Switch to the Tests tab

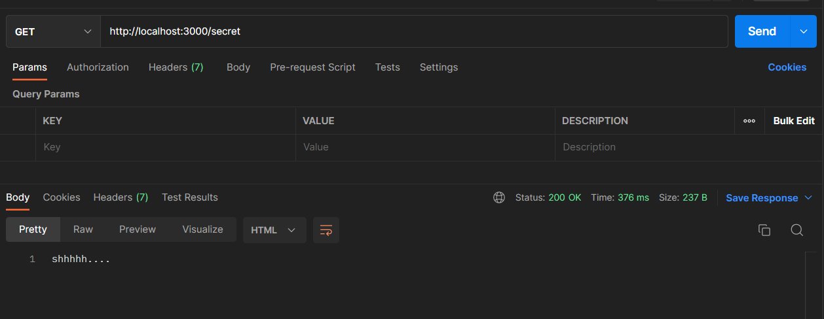(387, 67)
